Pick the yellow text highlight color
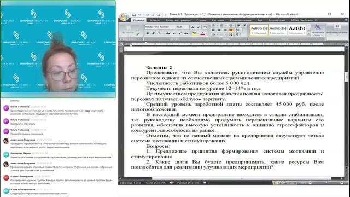This screenshot has width=350, height=197. pos(194,33)
